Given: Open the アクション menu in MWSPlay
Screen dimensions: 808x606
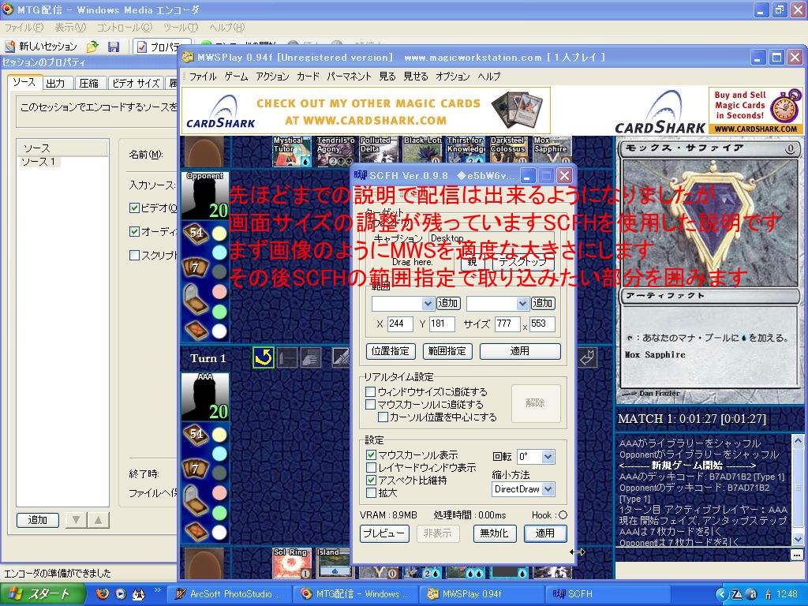Looking at the screenshot, I should (272, 77).
